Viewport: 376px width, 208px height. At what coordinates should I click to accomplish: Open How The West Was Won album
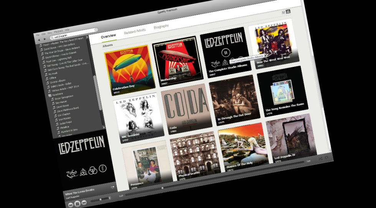[274, 44]
